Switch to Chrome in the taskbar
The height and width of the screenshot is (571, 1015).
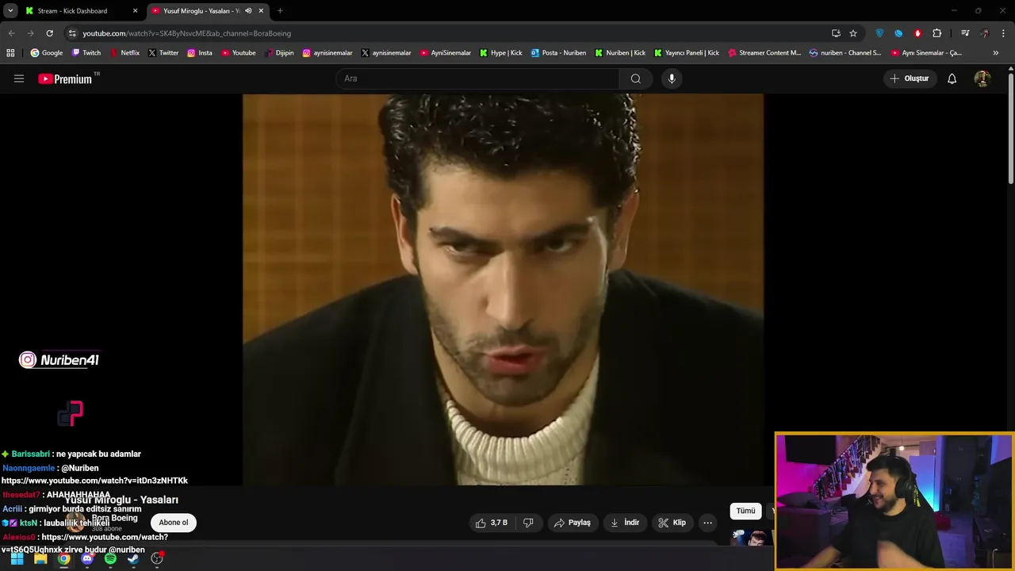point(63,558)
